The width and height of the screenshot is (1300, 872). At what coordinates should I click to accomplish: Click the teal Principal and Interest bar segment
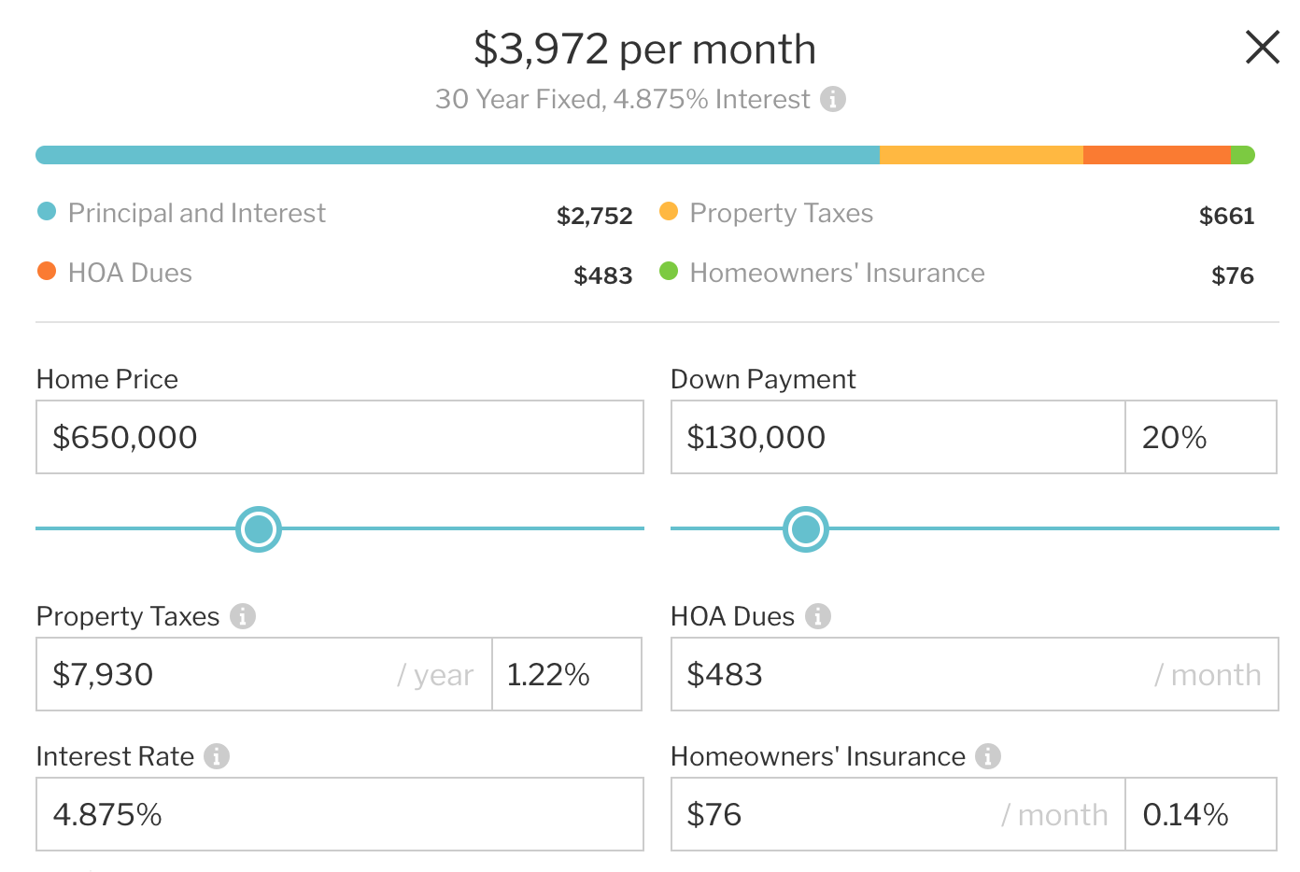click(458, 155)
